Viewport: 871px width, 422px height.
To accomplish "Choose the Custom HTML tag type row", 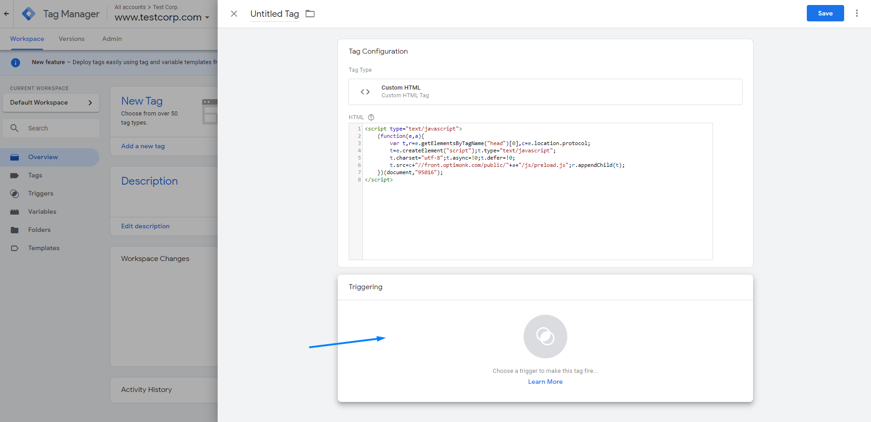I will 545,92.
